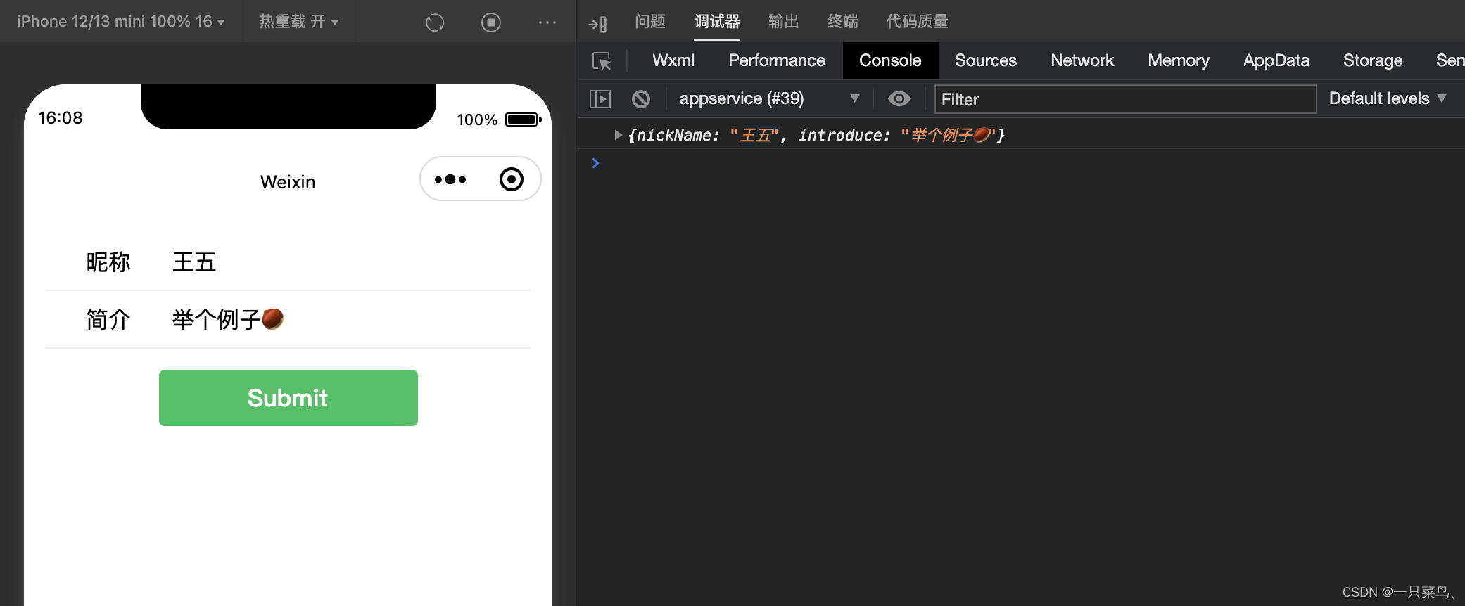This screenshot has height=606, width=1465.
Task: Click the 昵称 input showing 王五
Action: (x=350, y=262)
